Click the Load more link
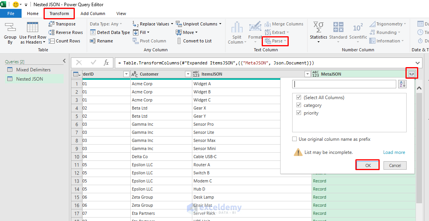This screenshot has height=221, width=429. 394,152
